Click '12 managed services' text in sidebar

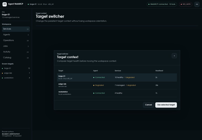pos(11,17)
